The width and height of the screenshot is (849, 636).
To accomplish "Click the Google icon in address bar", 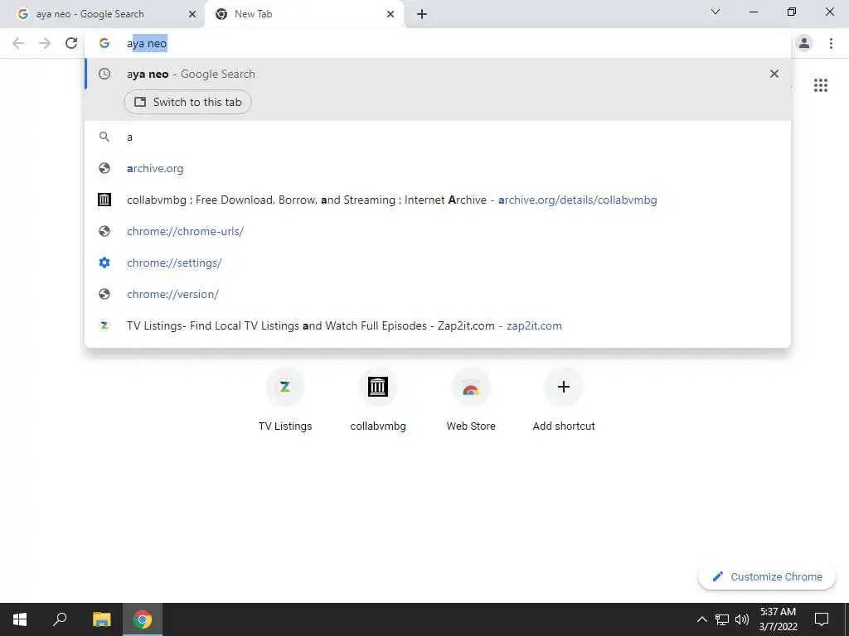I will [104, 43].
